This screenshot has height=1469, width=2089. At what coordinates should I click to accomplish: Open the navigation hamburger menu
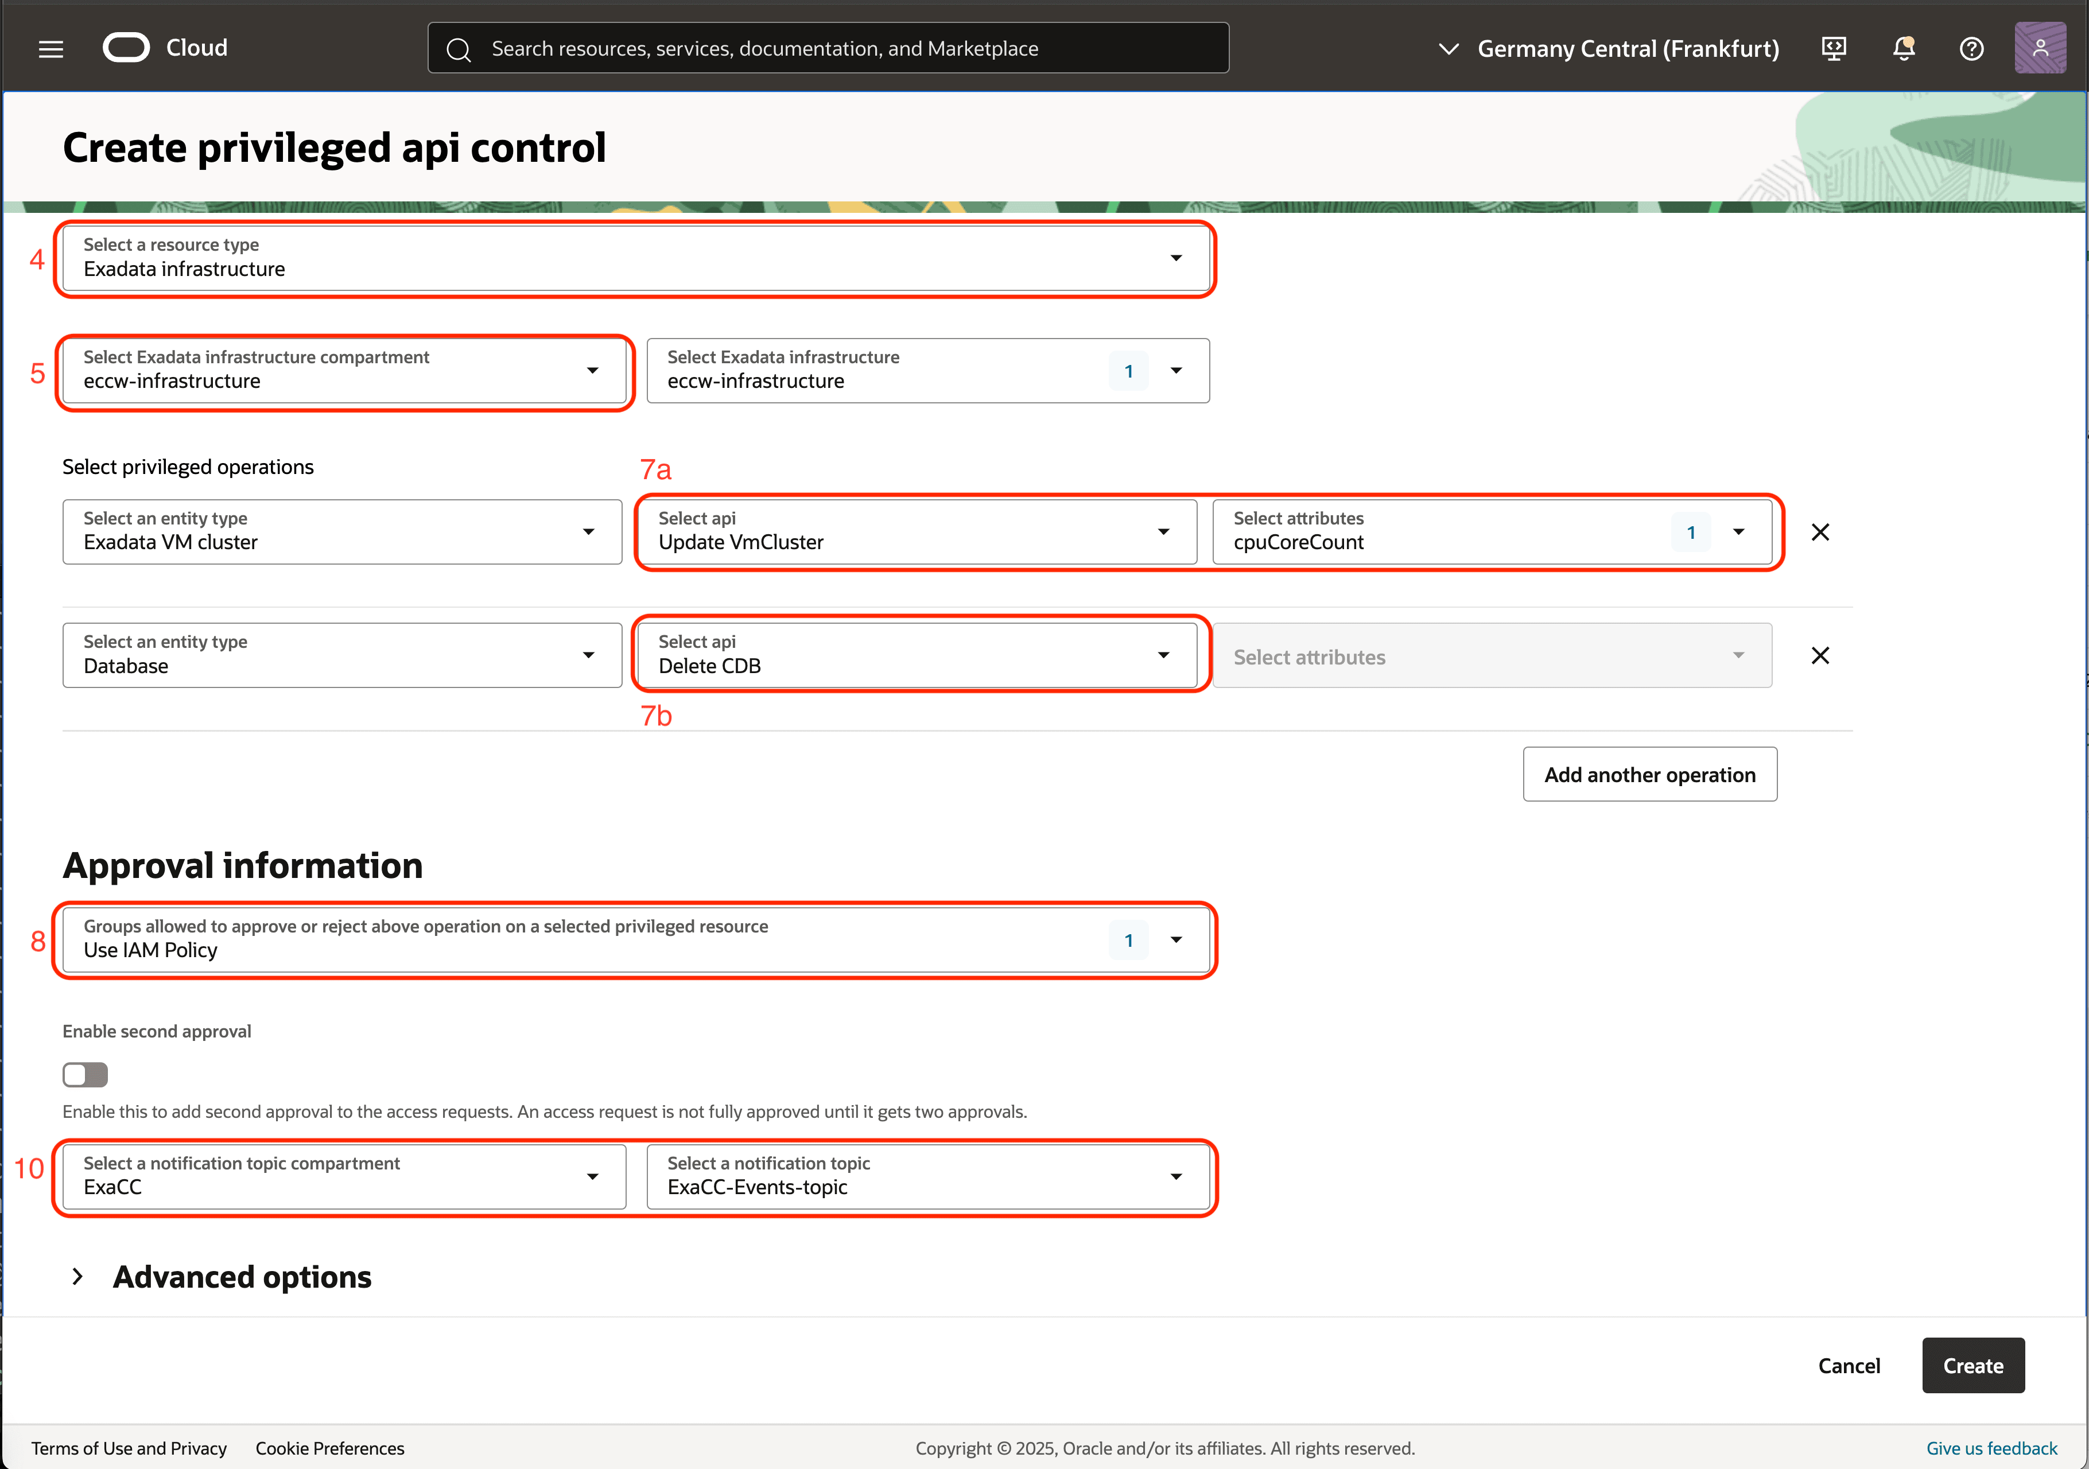51,47
